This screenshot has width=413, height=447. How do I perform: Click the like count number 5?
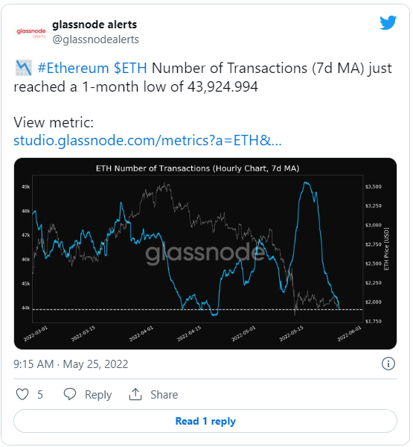[40, 395]
